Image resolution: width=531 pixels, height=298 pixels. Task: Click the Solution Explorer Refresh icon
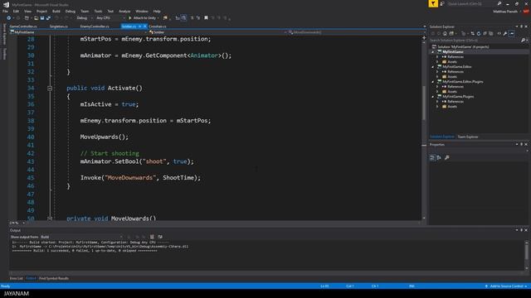point(479,33)
